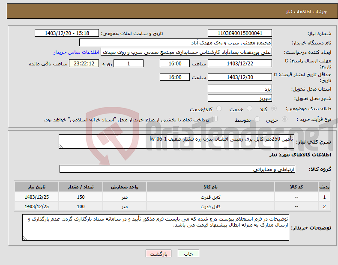Select the جزیی purchase type radio
This screenshot has width=338, height=265.
click(x=284, y=119)
